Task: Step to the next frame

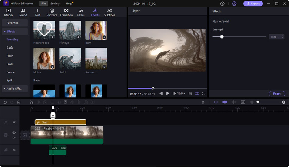Action: point(174,94)
